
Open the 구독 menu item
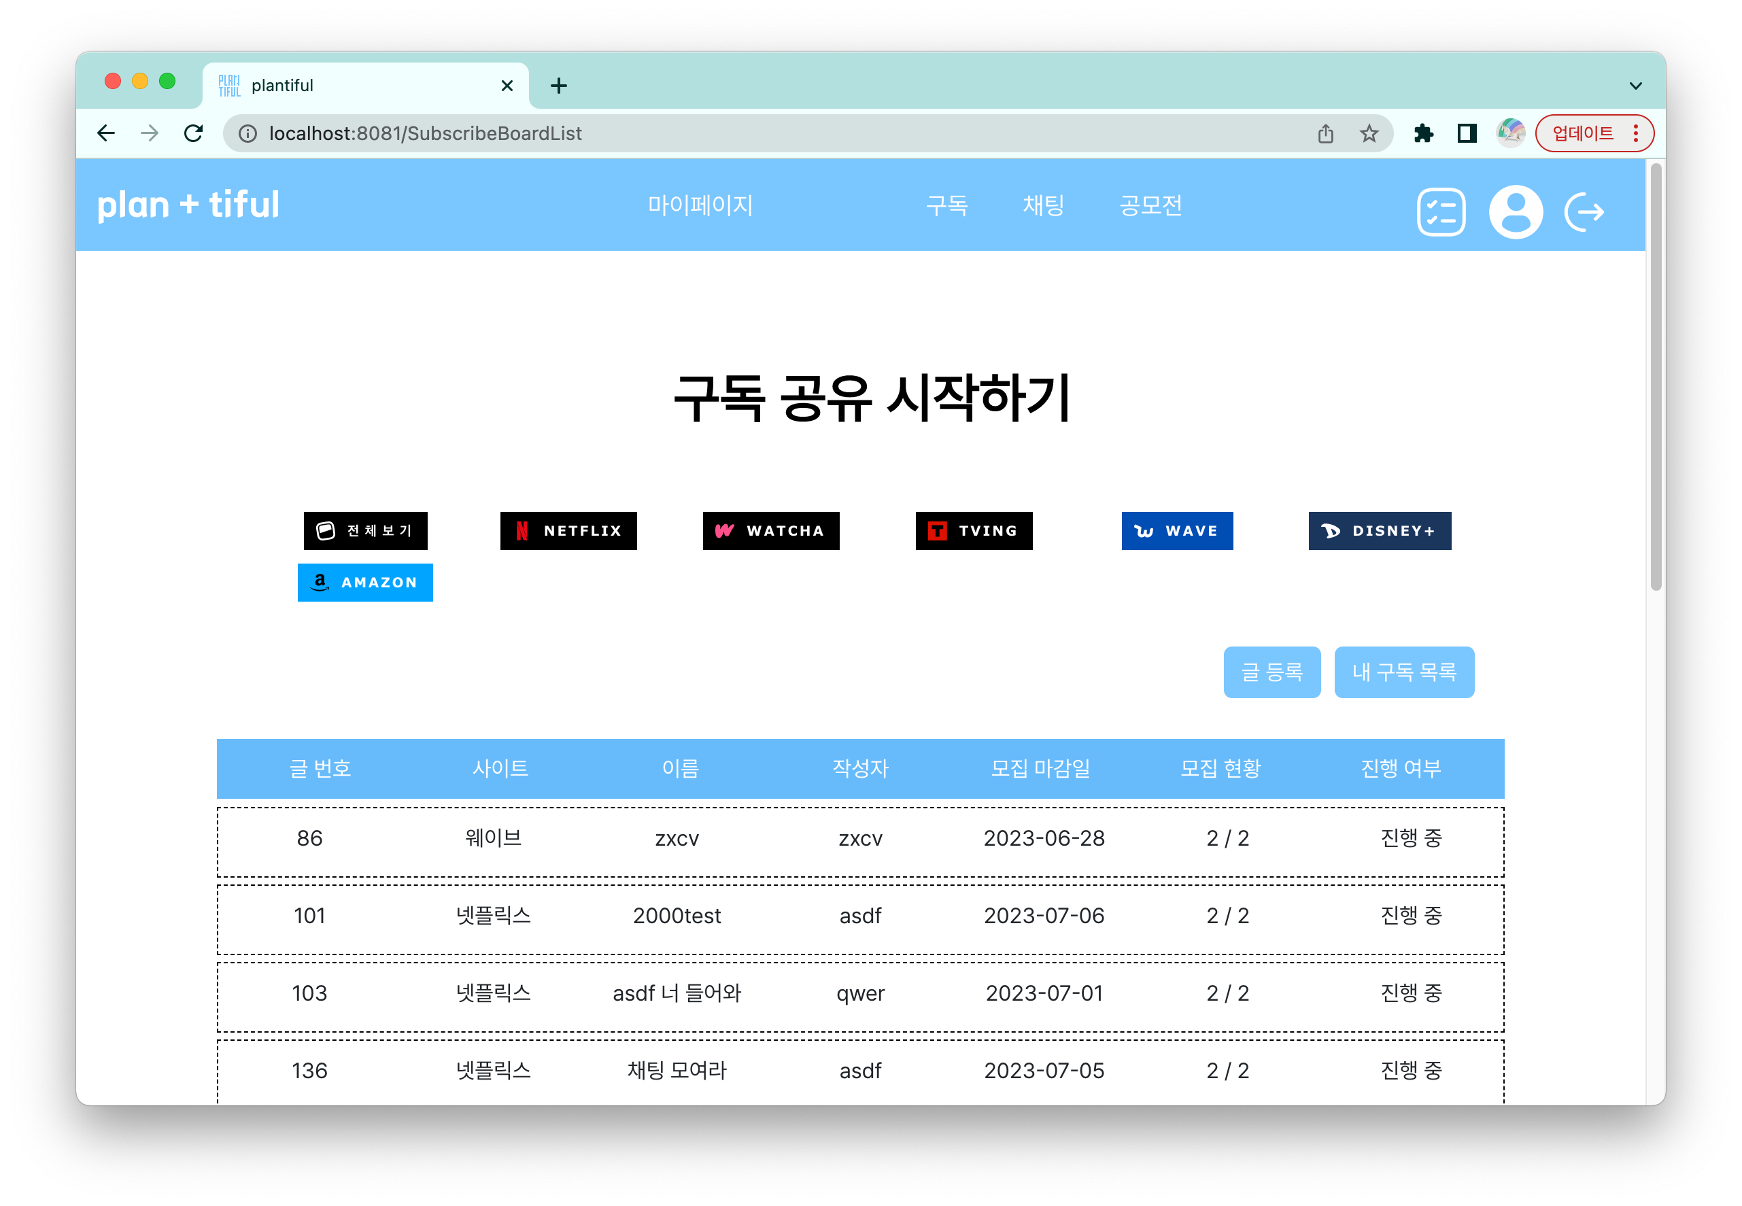[x=946, y=205]
